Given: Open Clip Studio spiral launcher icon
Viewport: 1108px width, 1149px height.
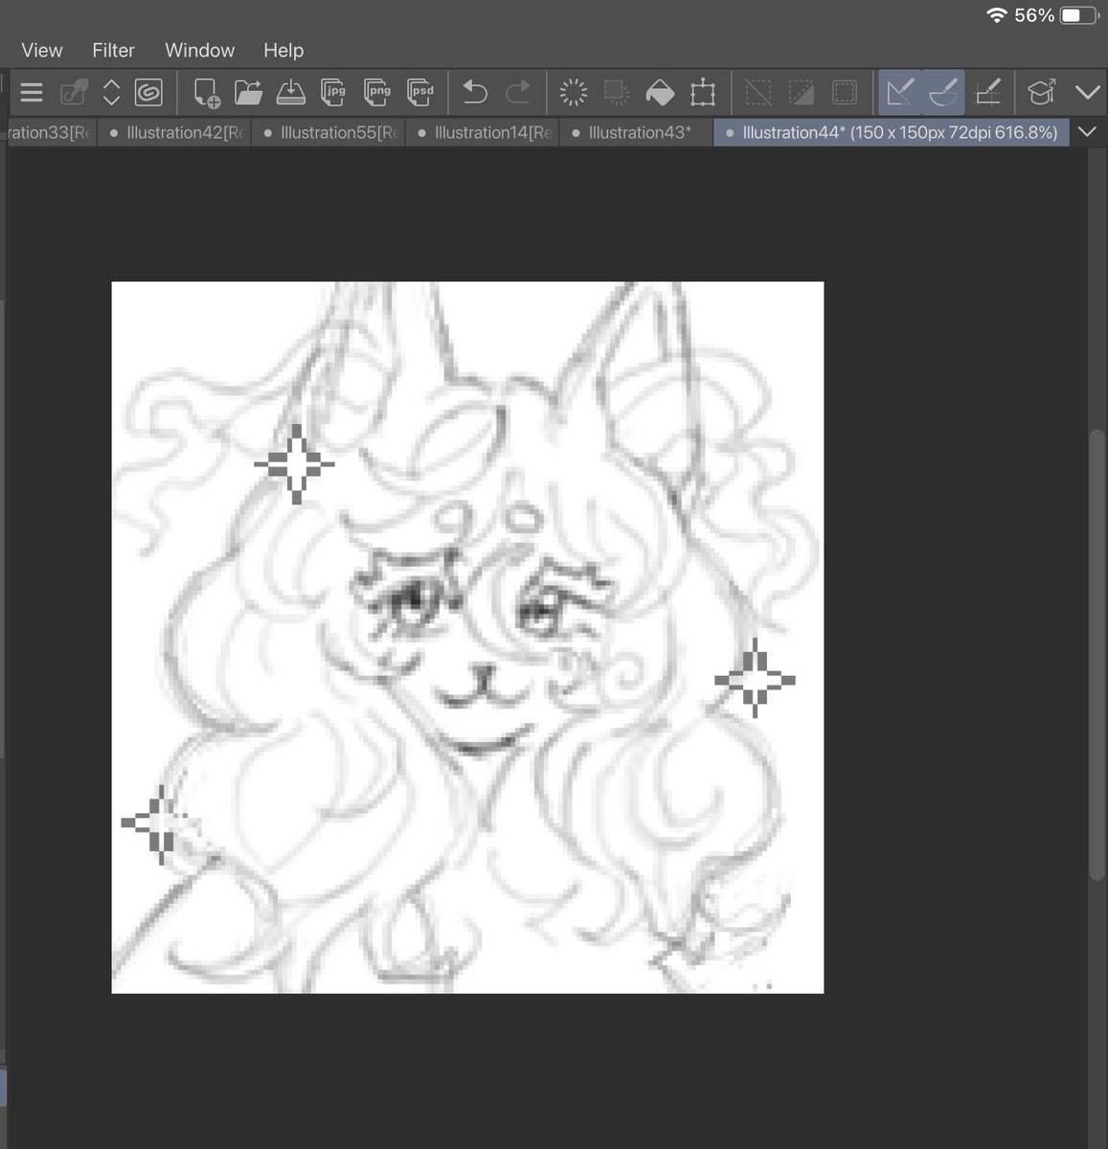Looking at the screenshot, I should [148, 93].
